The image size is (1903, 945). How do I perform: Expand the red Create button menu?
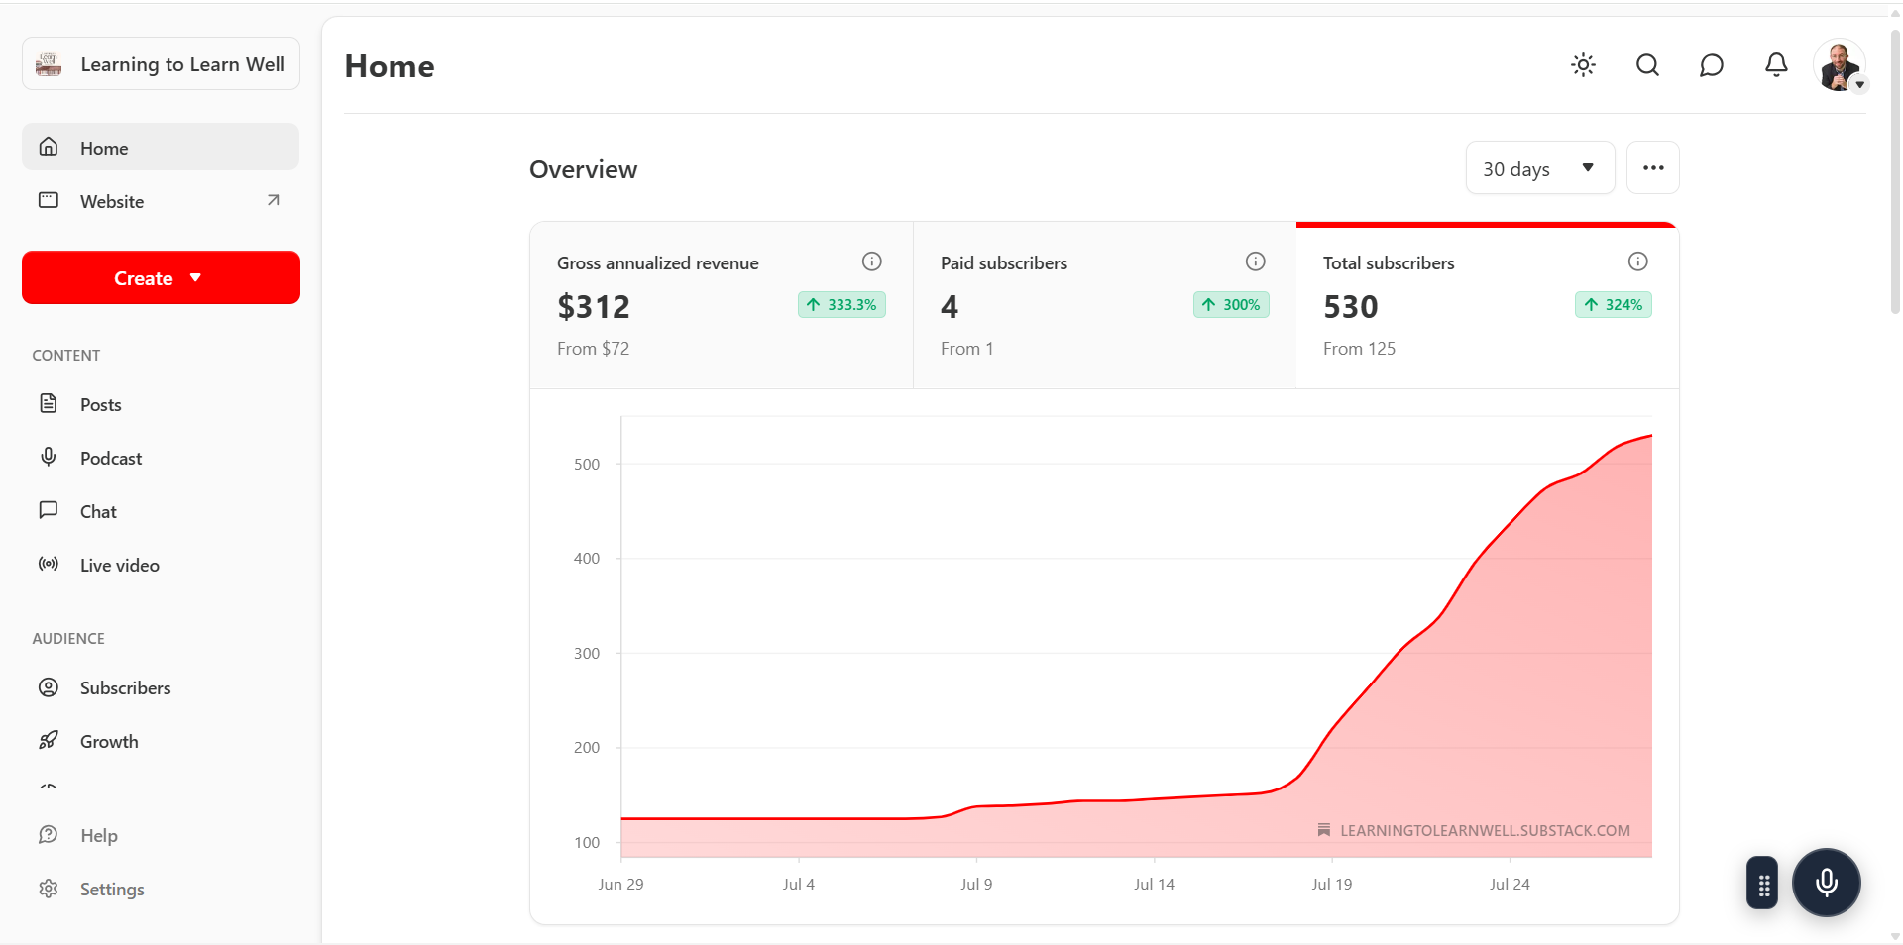click(161, 278)
